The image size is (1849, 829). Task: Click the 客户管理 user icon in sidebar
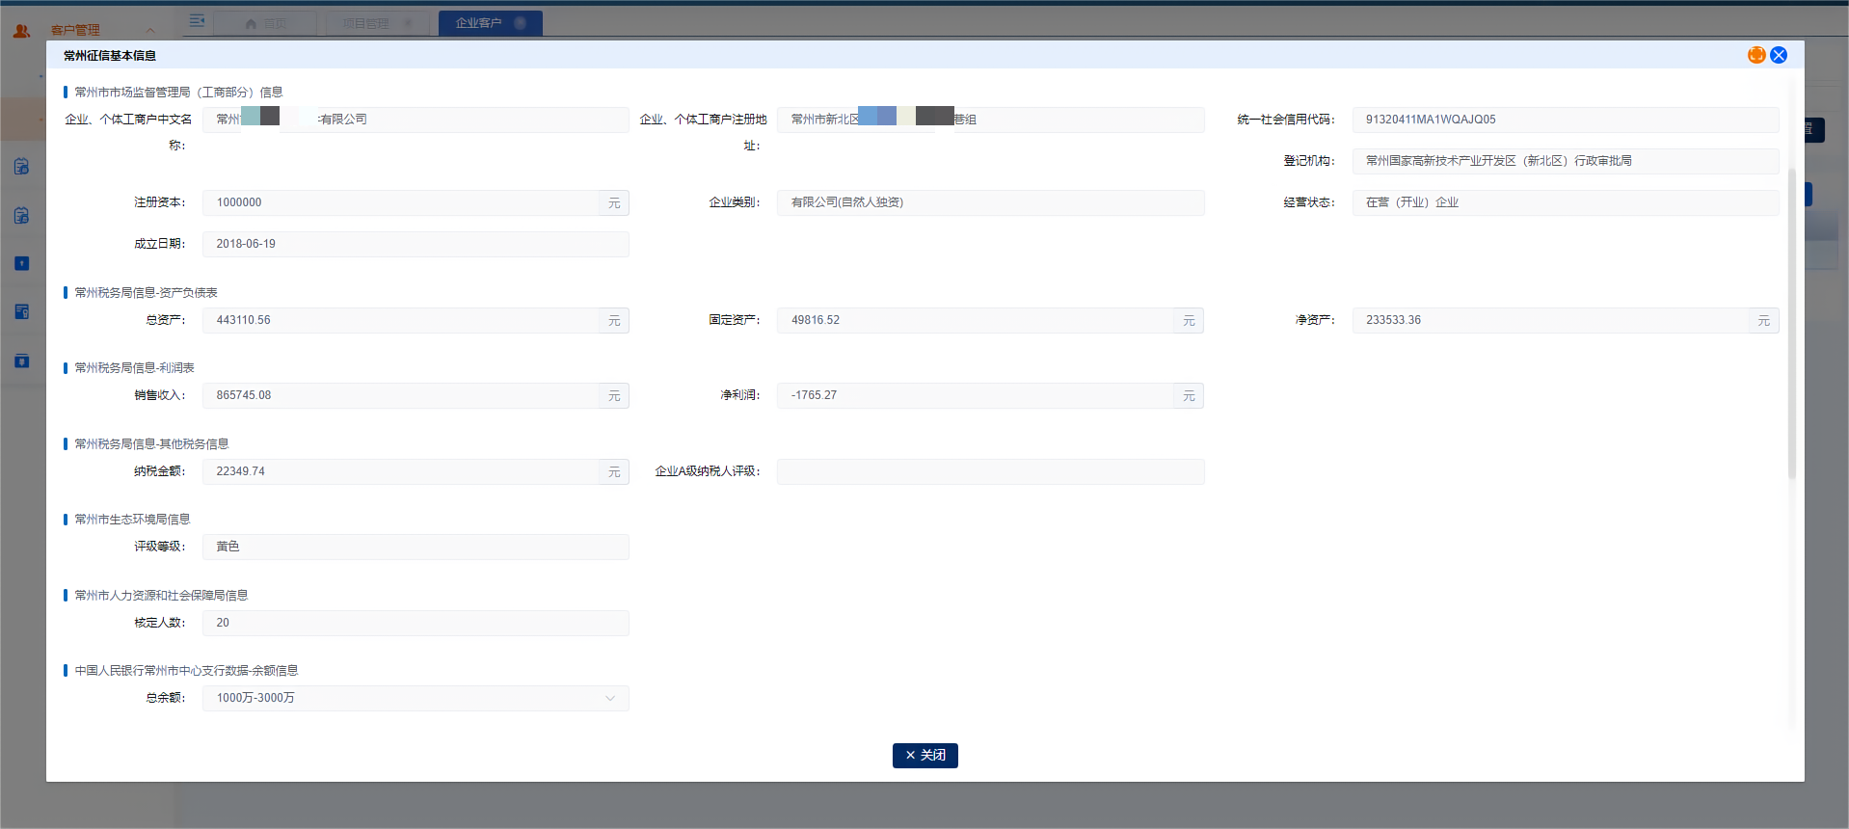point(21,31)
